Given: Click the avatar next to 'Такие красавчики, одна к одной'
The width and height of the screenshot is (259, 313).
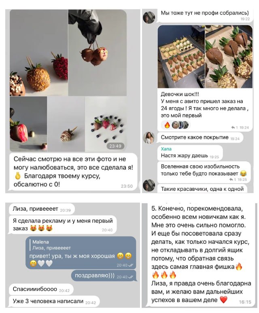Looking at the screenshot, I should tap(149, 186).
